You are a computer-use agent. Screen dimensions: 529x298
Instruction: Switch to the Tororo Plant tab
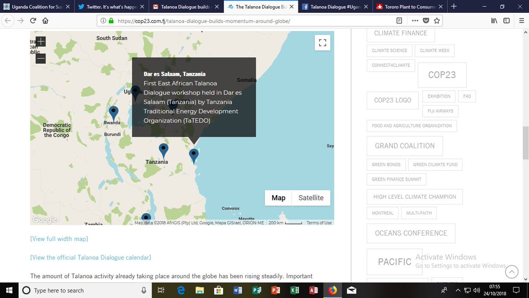coord(410,7)
